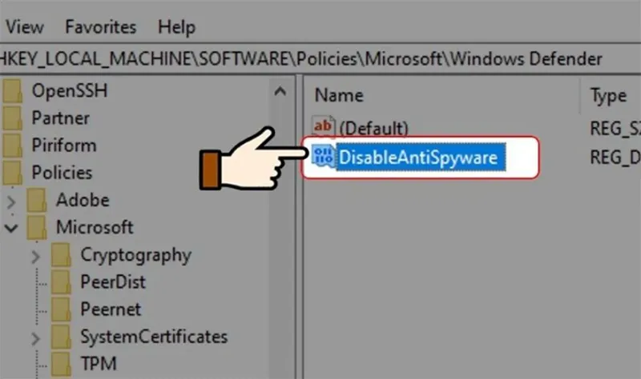The image size is (641, 379).
Task: Click the PeerDist folder icon
Action: pyautogui.click(x=62, y=282)
